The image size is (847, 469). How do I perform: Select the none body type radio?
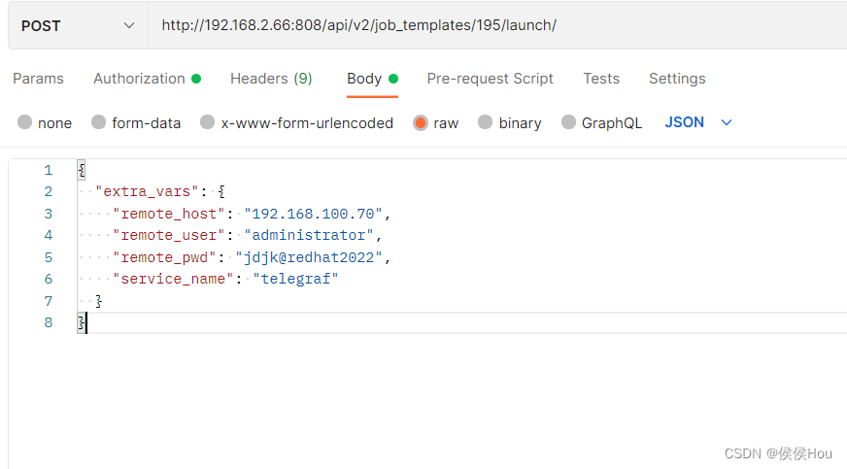click(25, 122)
